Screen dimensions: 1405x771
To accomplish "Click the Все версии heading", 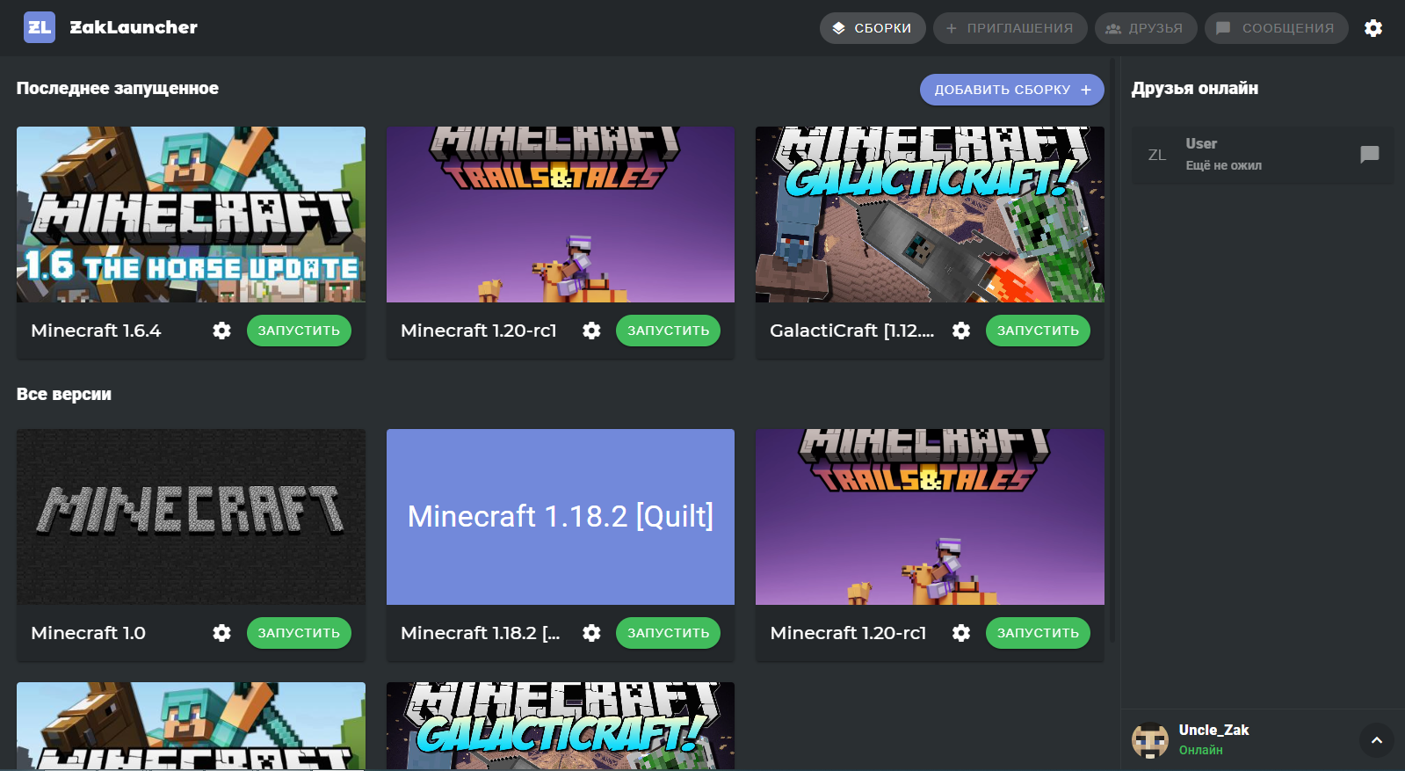I will pos(64,394).
